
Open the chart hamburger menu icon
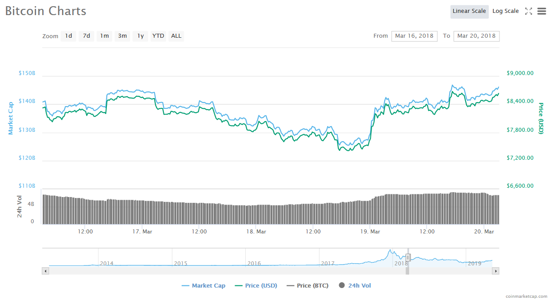pos(541,11)
